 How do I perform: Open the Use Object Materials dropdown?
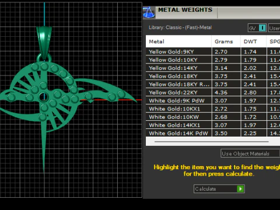pos(250,153)
